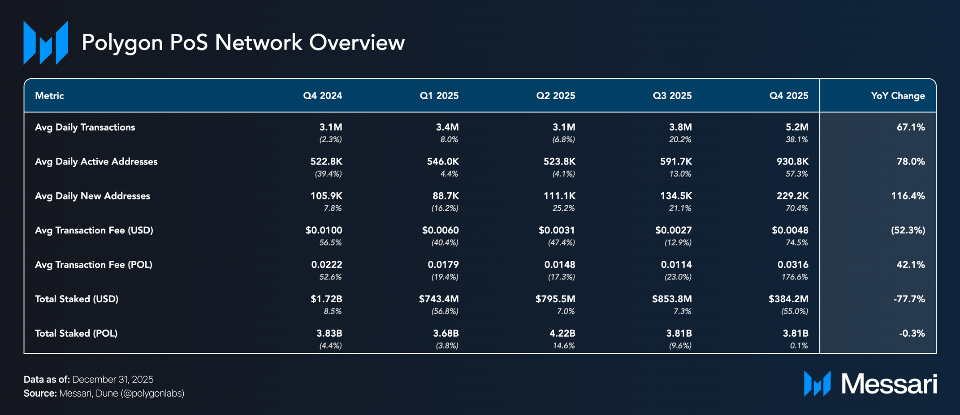Viewport: 960px width, 415px height.
Task: Select the (52.3%) YoY change value
Action: (x=908, y=230)
